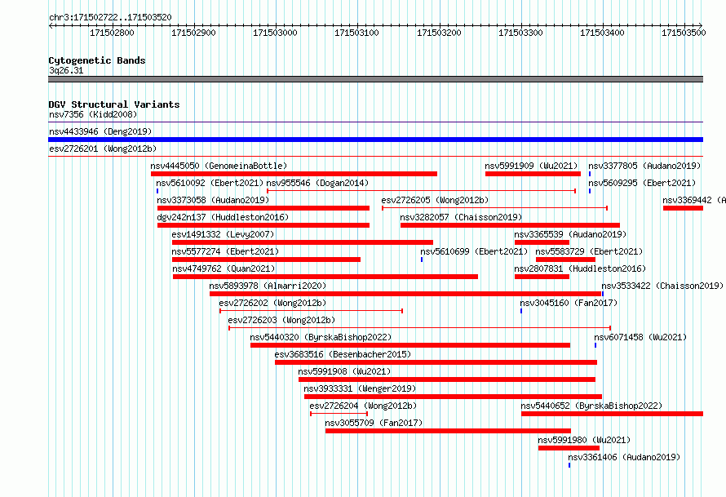Image resolution: width=726 pixels, height=497 pixels.
Task: Click the esv1491332 (Levy2007) label
Action: (x=223, y=234)
